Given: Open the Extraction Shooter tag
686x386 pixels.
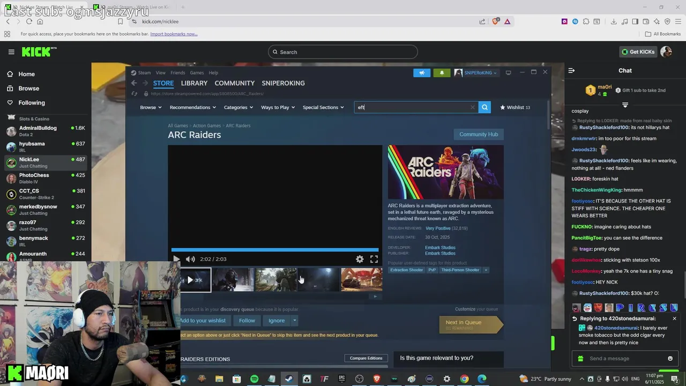Looking at the screenshot, I should pos(406,270).
